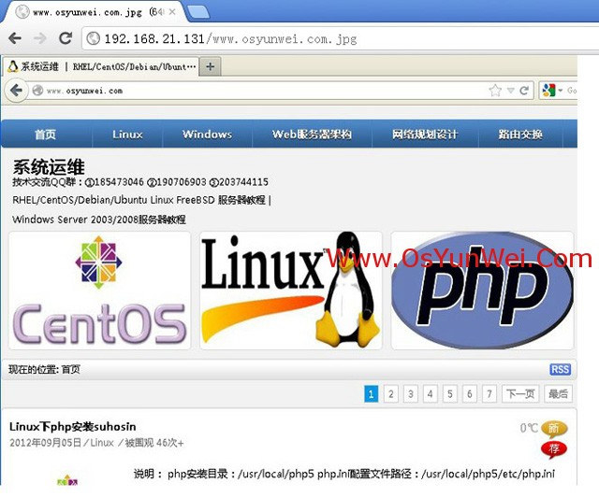This screenshot has width=599, height=497.
Task: Click the orange 新 badge icon
Action: pos(554,429)
